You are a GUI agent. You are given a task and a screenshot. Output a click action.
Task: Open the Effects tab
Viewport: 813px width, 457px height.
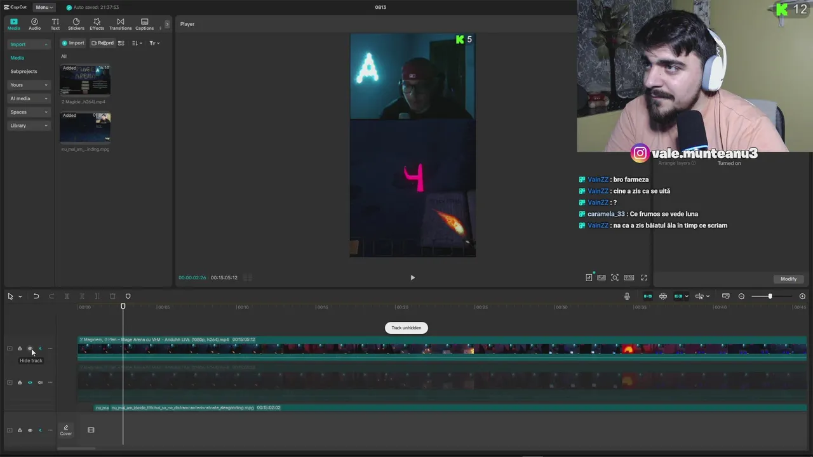(97, 24)
